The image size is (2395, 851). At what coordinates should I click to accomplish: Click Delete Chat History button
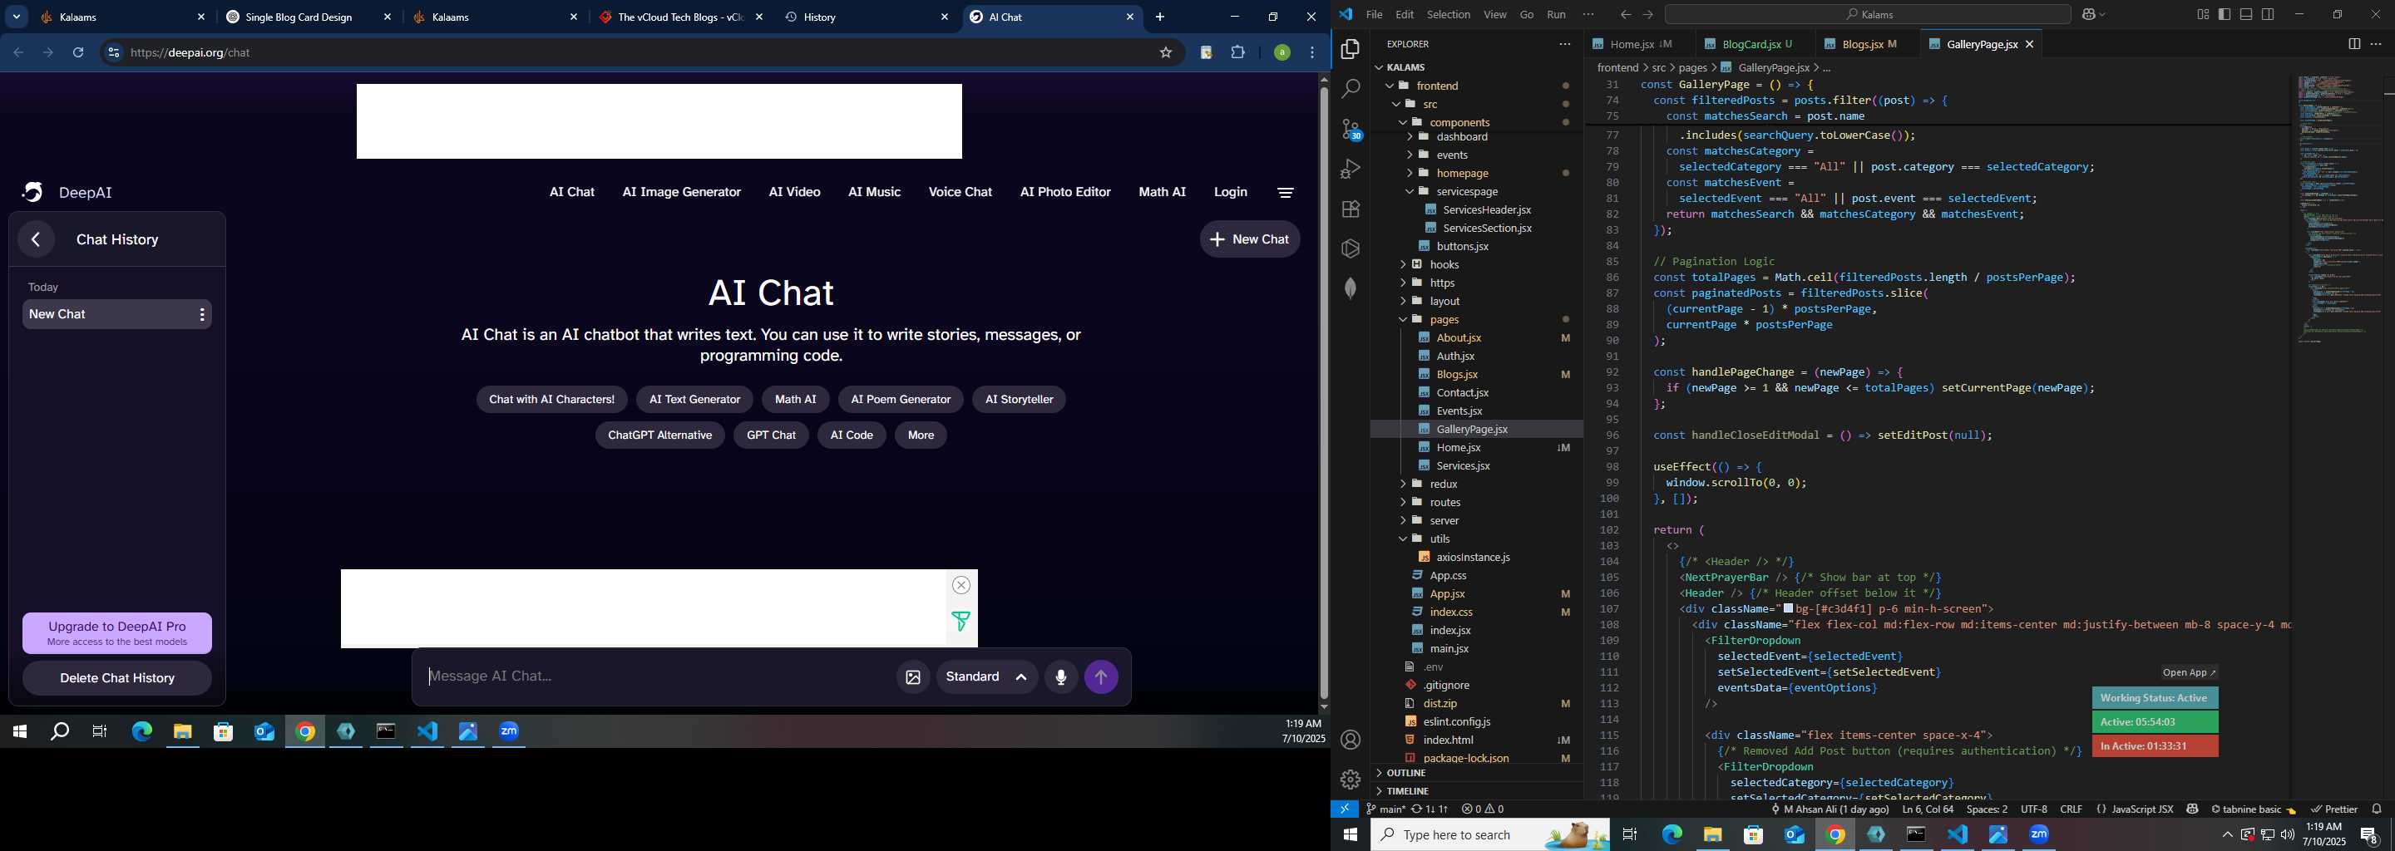117,678
